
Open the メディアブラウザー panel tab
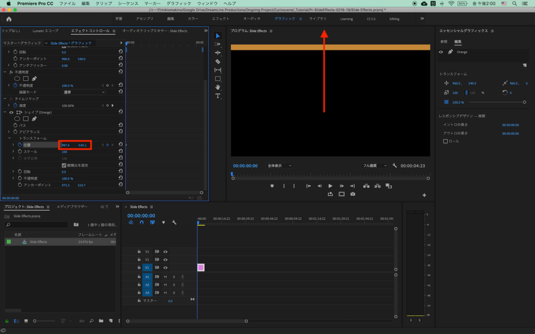pos(72,207)
